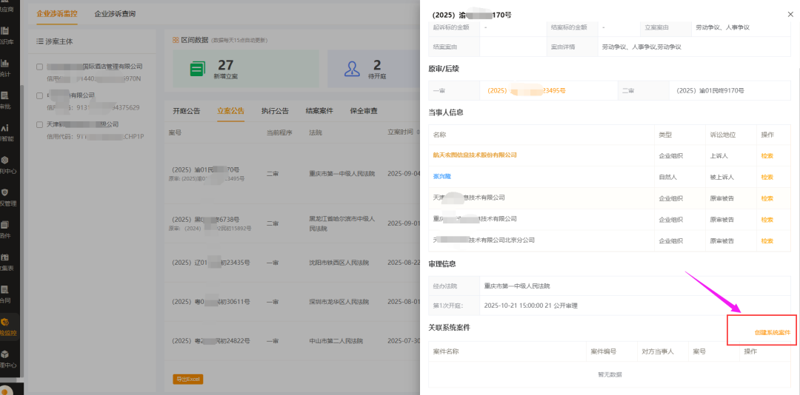The image size is (800, 395).
Task: Open the 保全审查 tab
Action: point(364,111)
